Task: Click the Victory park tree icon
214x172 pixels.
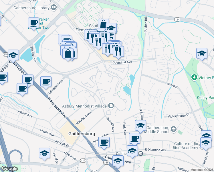Action: tap(194, 77)
